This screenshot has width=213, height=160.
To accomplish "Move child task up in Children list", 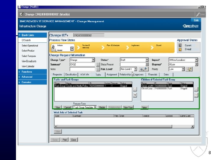I will pos(196,89).
